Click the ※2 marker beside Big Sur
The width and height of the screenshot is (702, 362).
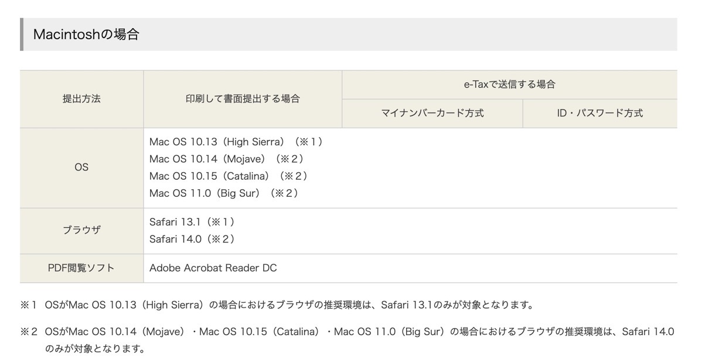point(282,193)
